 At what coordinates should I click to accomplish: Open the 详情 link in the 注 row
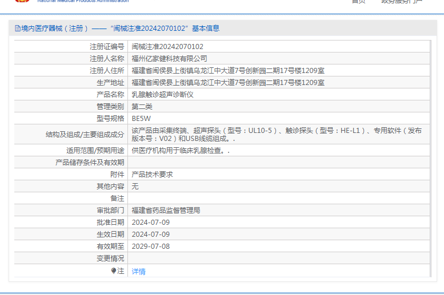[x=138, y=272]
